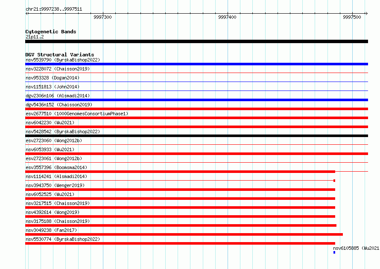
Task: Click the red bar under nsv3049238
Action: [x=184, y=234]
